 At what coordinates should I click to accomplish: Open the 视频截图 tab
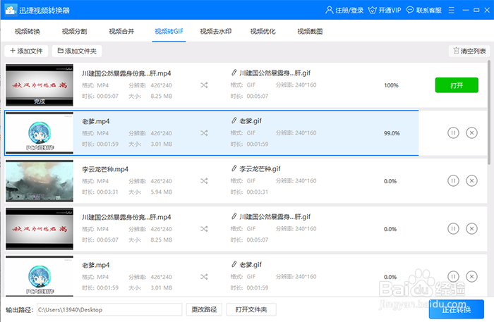pos(310,31)
